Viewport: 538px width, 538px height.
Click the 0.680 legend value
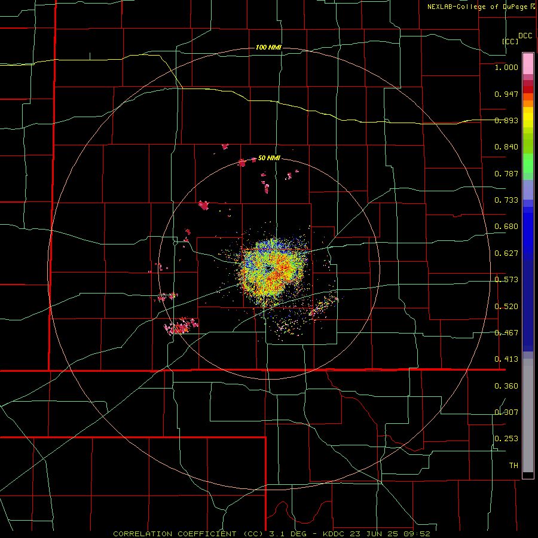coord(506,227)
